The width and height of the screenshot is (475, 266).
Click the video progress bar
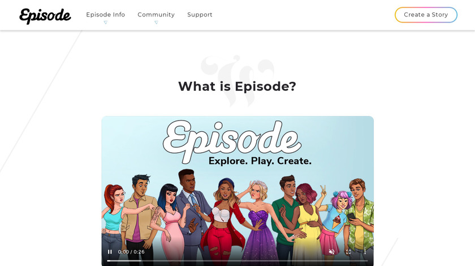[x=237, y=260]
